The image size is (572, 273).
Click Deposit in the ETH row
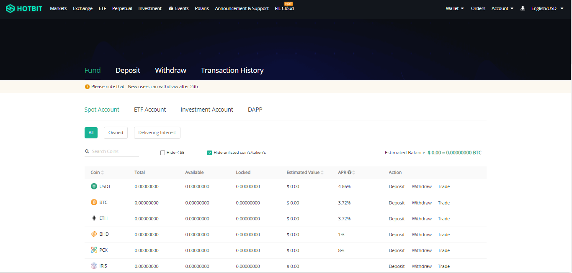(397, 219)
